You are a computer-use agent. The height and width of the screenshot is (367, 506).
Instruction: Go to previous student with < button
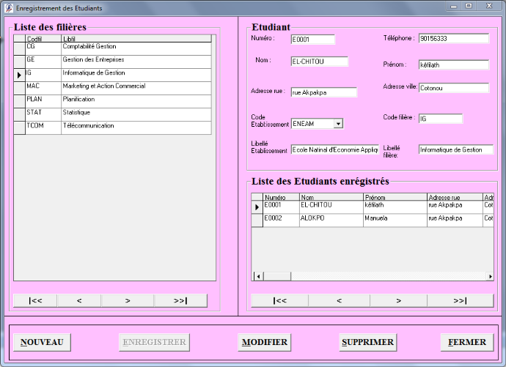pyautogui.click(x=339, y=300)
